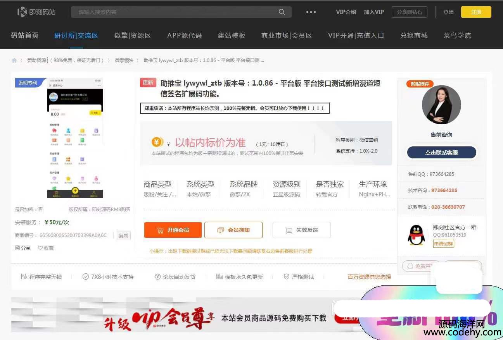Click the 复制 copy button

pos(123,235)
